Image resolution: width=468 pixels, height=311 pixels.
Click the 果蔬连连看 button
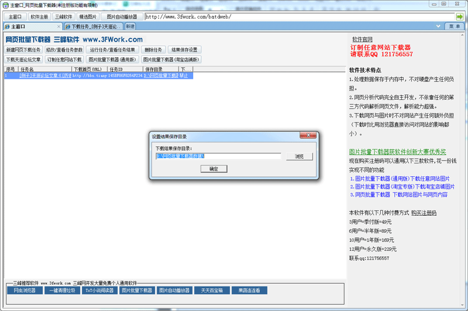(x=249, y=290)
